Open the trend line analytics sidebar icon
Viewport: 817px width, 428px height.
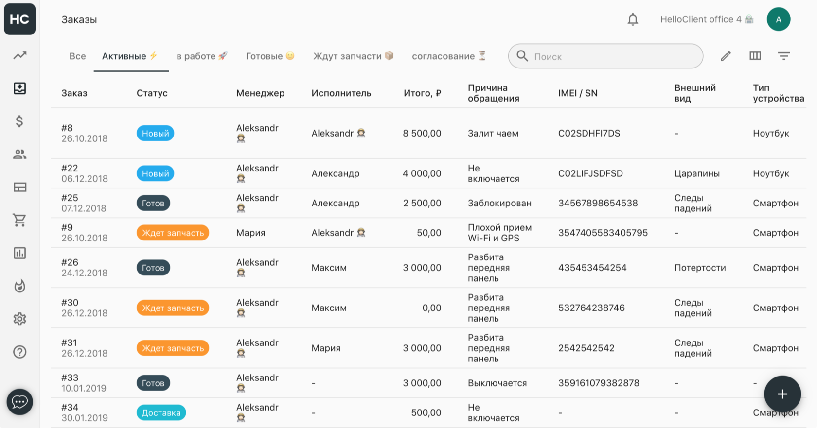(x=19, y=55)
